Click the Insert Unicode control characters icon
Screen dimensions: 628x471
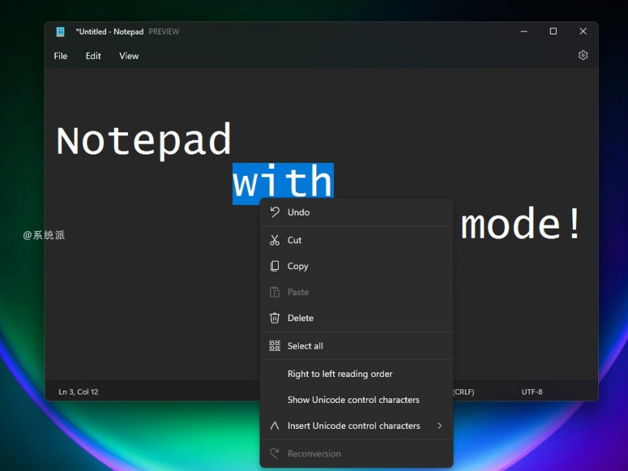(273, 426)
